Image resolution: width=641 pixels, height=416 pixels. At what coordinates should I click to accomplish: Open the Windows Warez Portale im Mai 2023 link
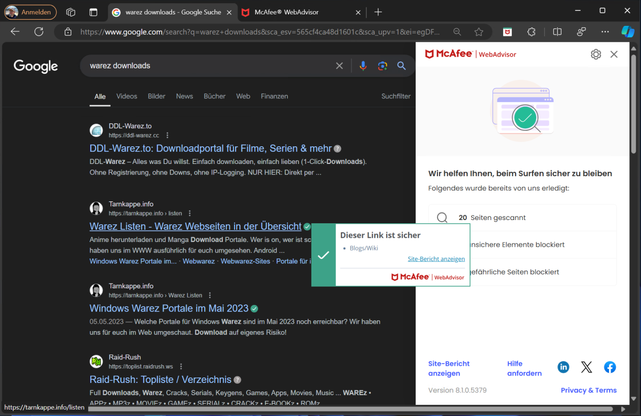pos(169,308)
